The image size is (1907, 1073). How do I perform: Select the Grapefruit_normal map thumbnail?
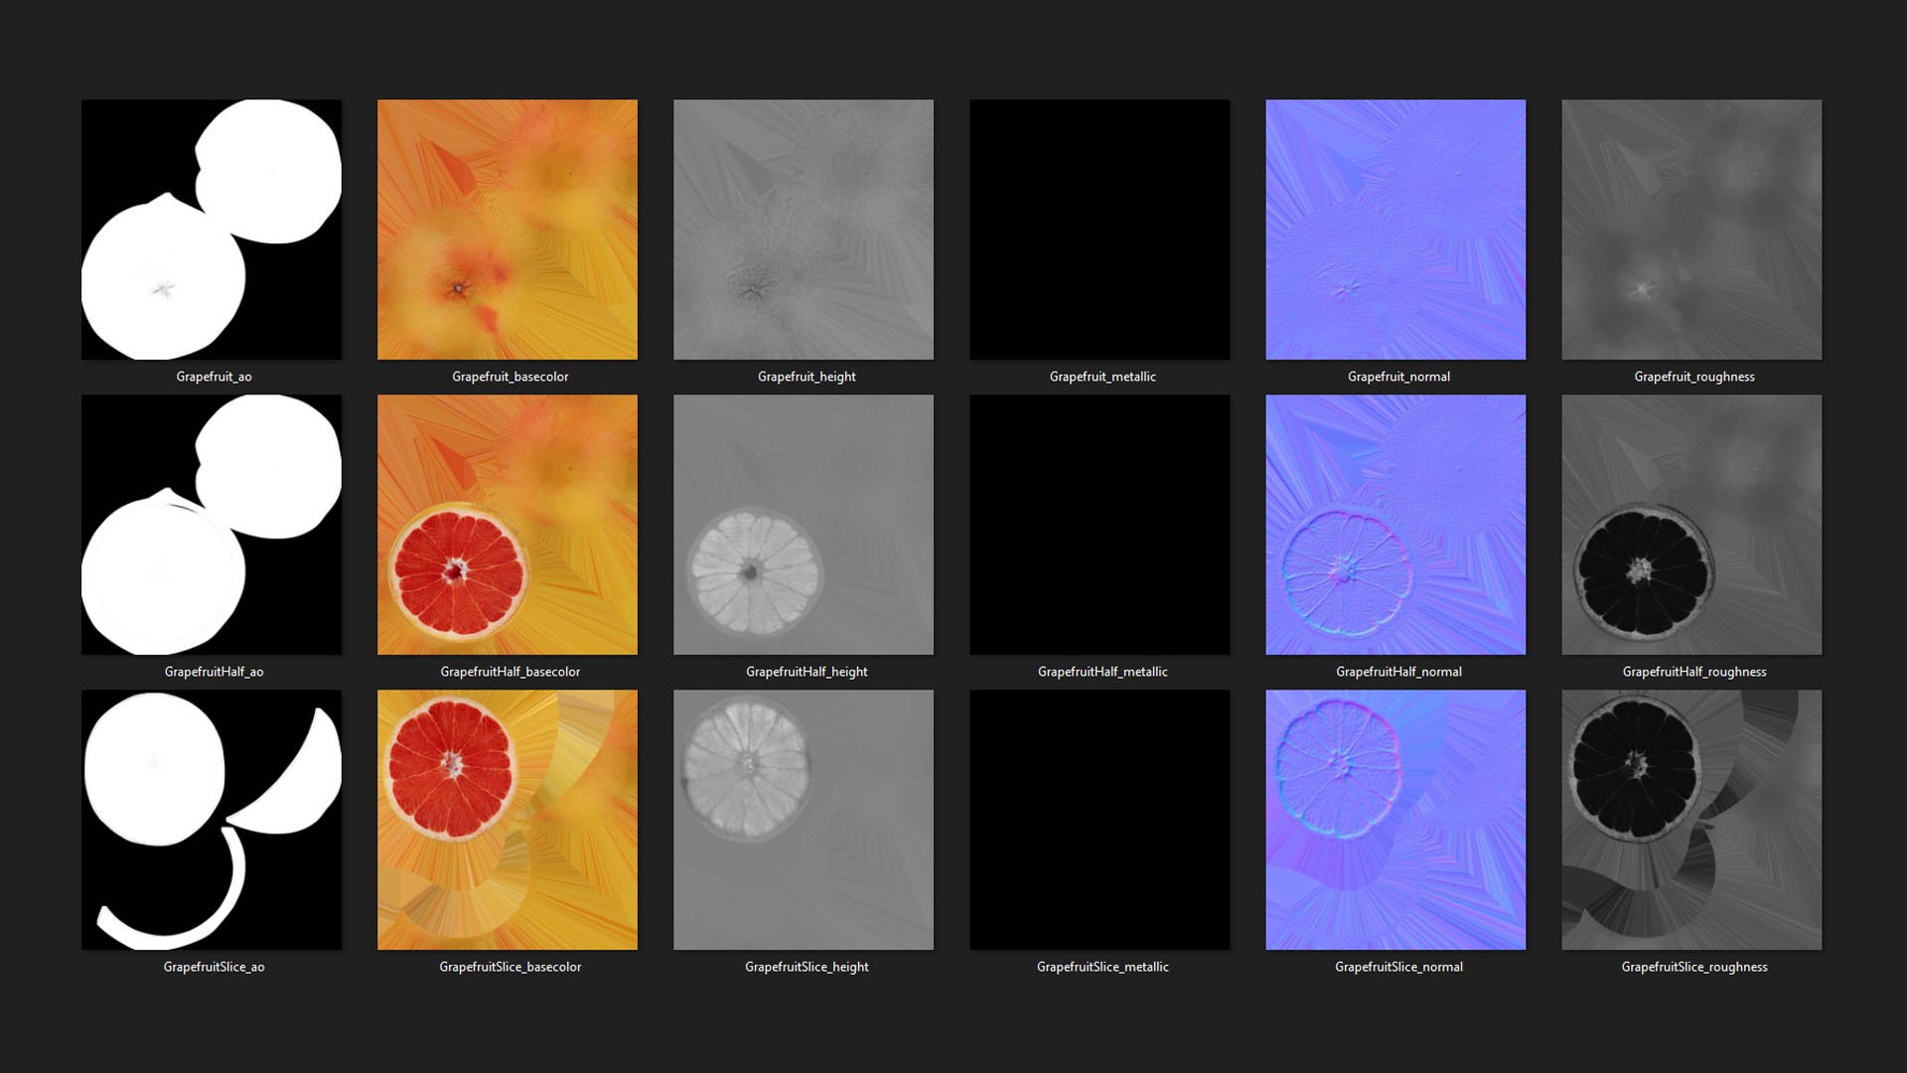point(1395,230)
